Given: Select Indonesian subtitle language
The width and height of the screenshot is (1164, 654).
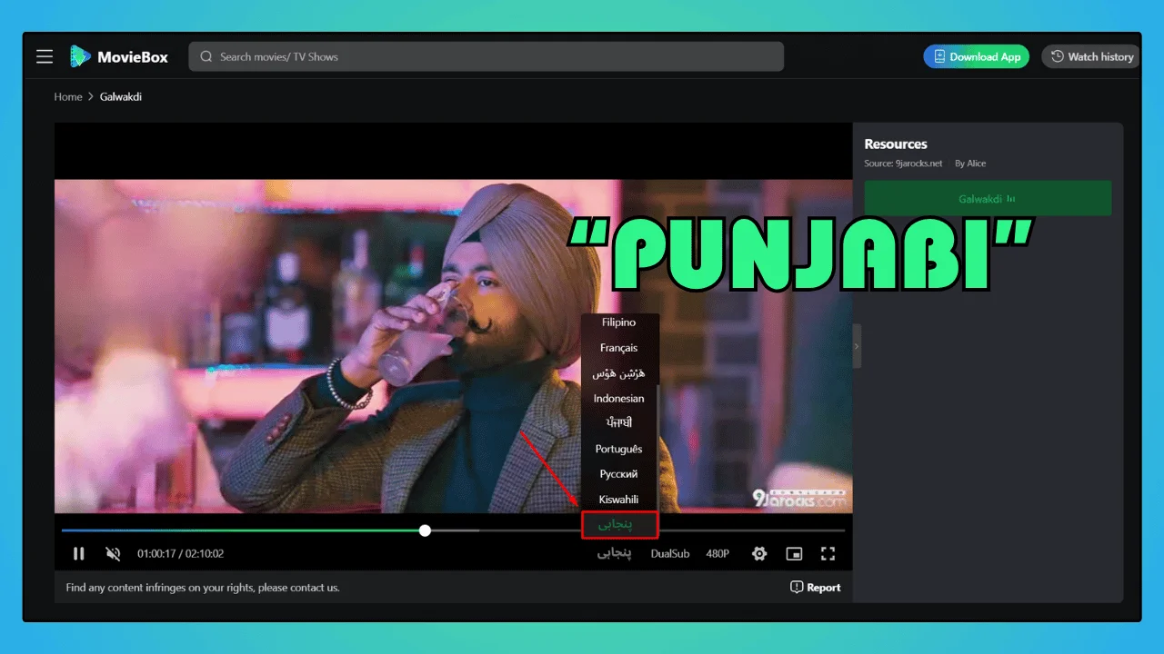Looking at the screenshot, I should (x=618, y=399).
